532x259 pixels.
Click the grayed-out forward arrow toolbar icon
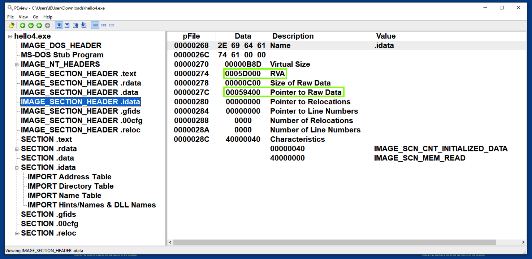coord(47,25)
